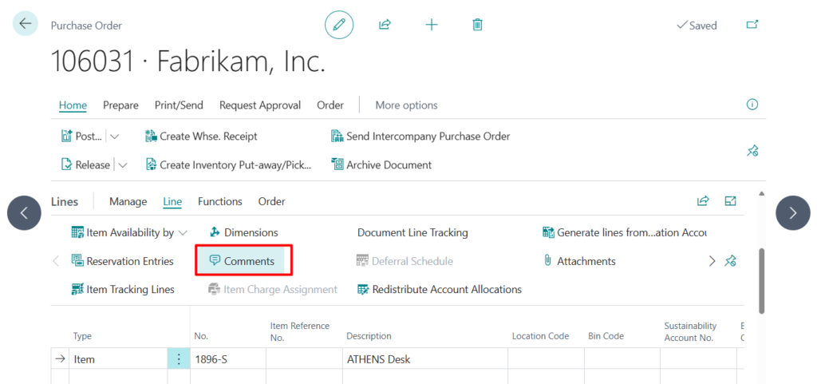Expand the Release dropdown arrow

coord(122,165)
